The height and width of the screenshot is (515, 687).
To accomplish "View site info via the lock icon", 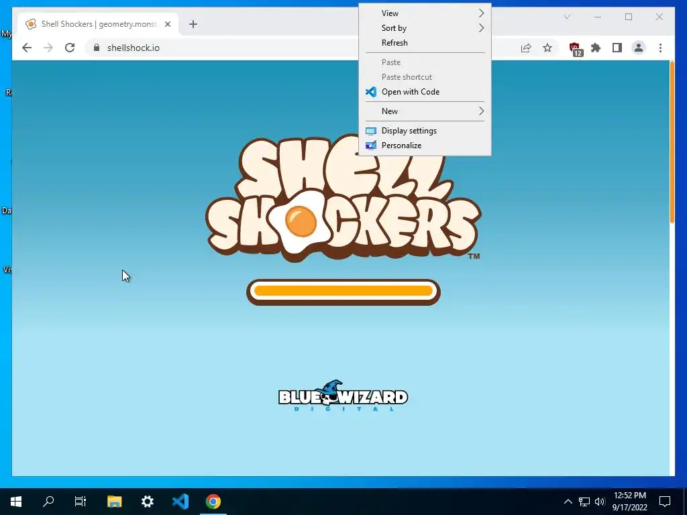I will [x=97, y=48].
